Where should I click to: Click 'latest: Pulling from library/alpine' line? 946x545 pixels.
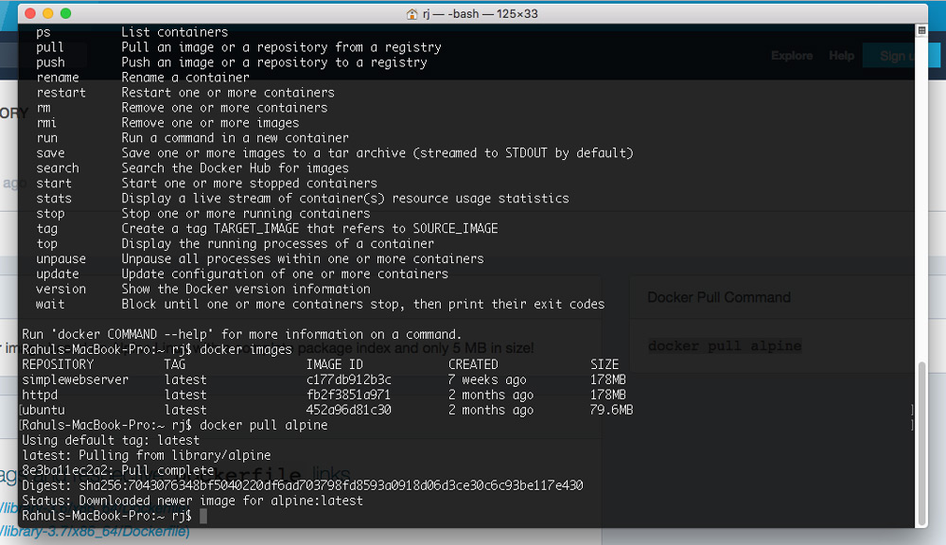coord(147,455)
